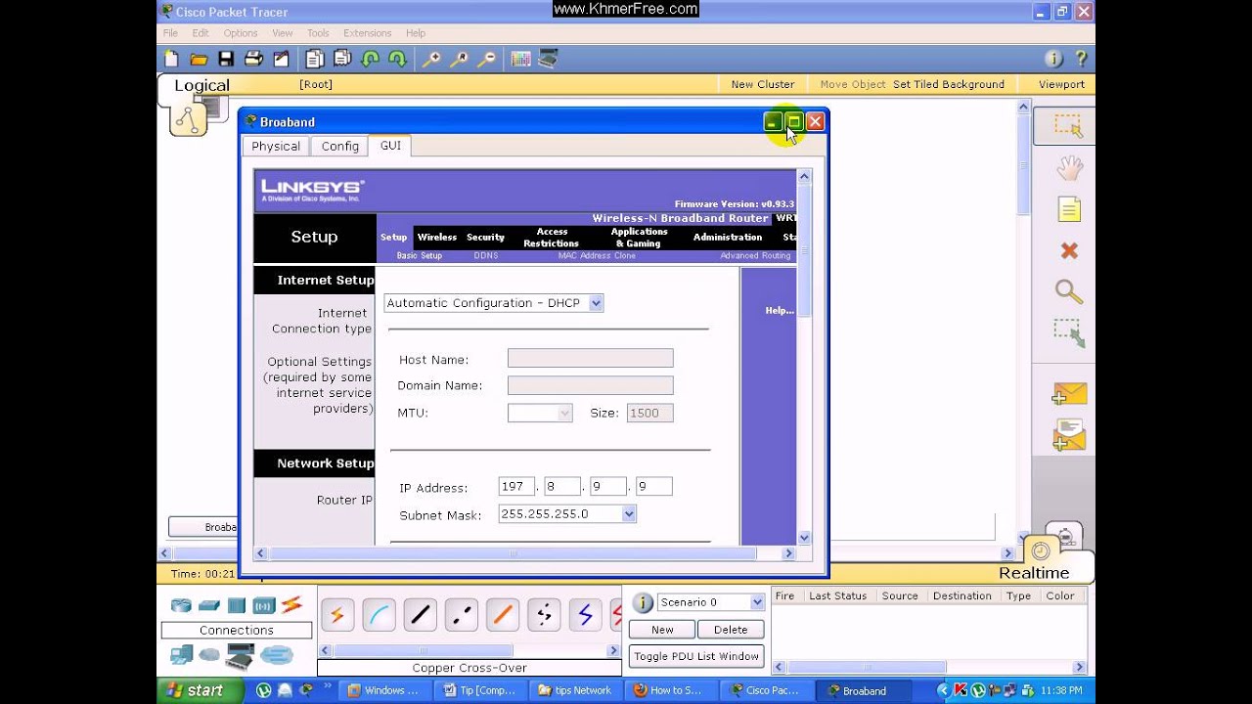Switch to the Config tab

tap(340, 146)
